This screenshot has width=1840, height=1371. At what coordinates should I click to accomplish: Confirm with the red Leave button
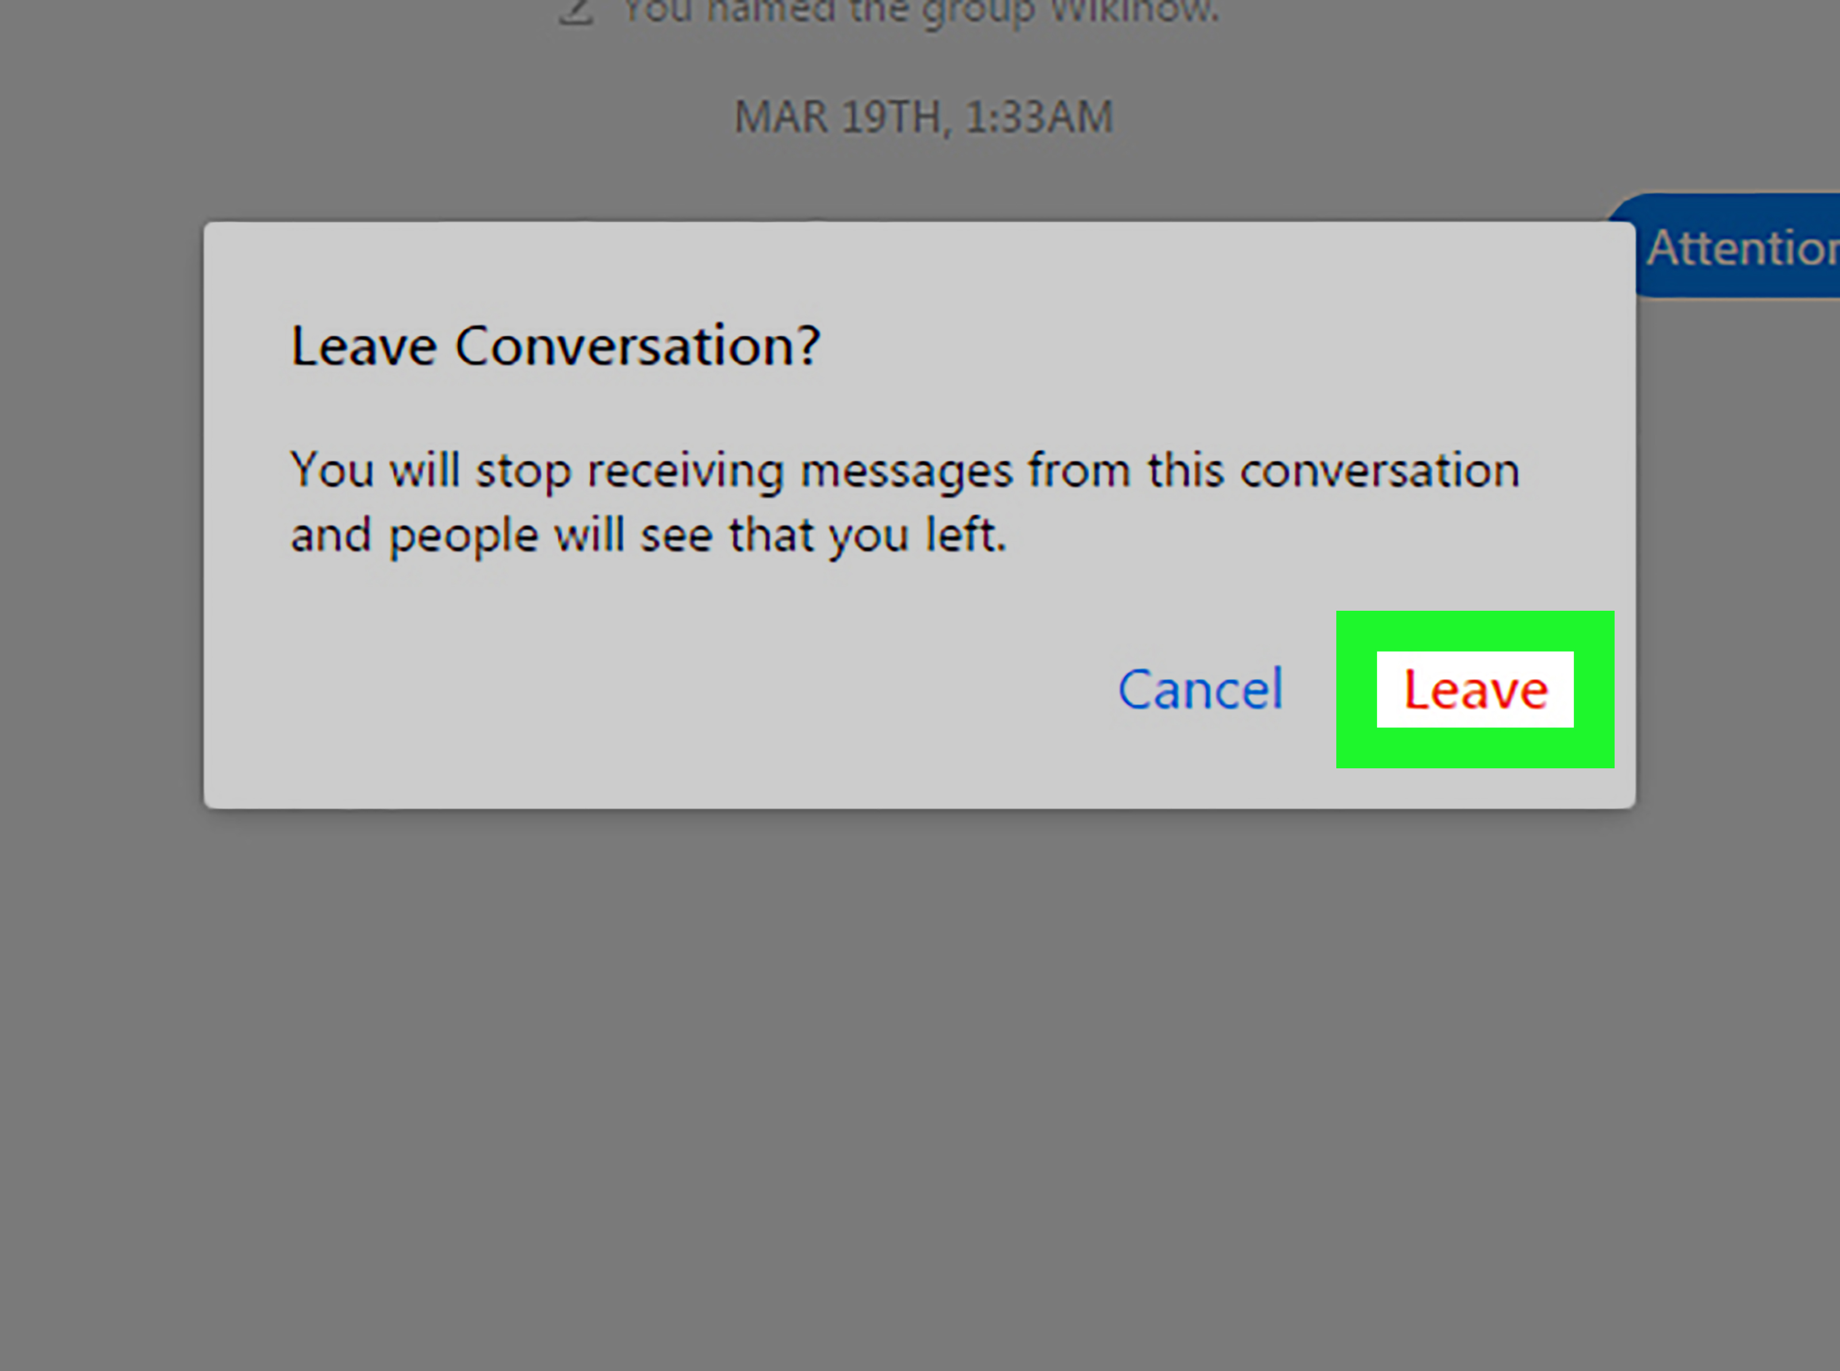pos(1475,690)
